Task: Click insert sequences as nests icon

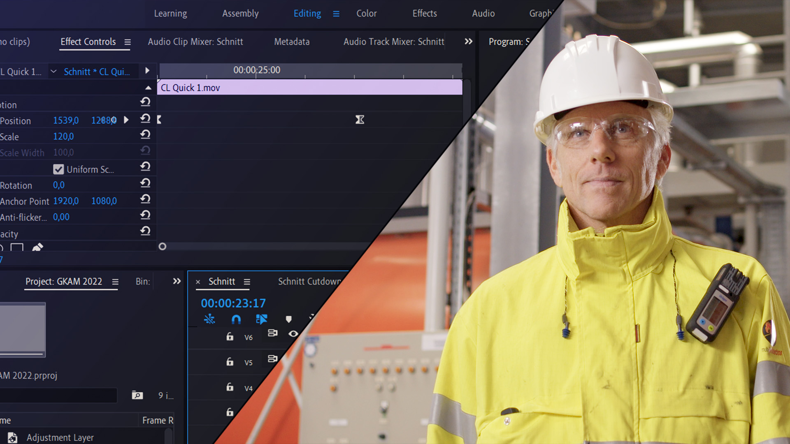Action: pos(209,319)
